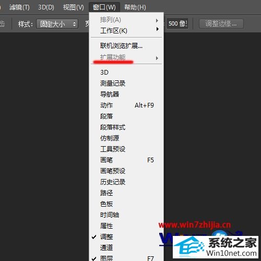Show the 色板 panel

126,204
